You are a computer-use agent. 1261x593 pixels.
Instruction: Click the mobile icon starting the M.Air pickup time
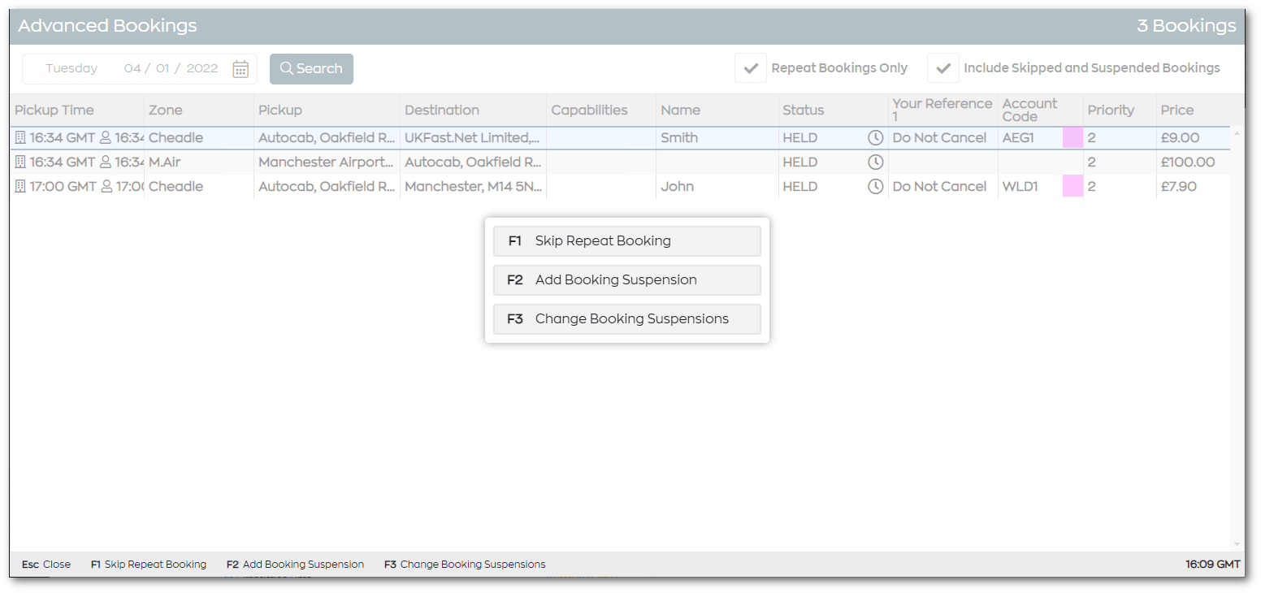pos(19,162)
